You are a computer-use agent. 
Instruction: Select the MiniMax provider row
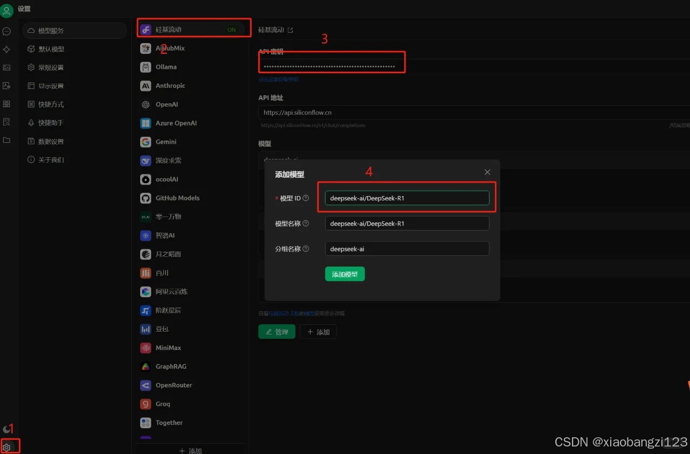(x=190, y=348)
